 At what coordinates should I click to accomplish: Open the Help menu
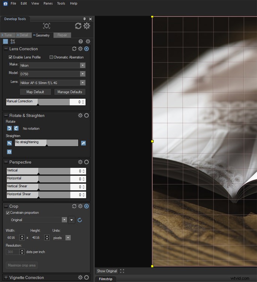[74, 3]
